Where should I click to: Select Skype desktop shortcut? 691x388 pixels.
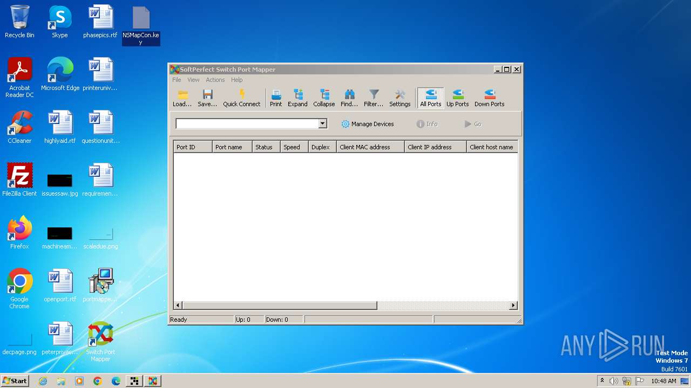[60, 22]
